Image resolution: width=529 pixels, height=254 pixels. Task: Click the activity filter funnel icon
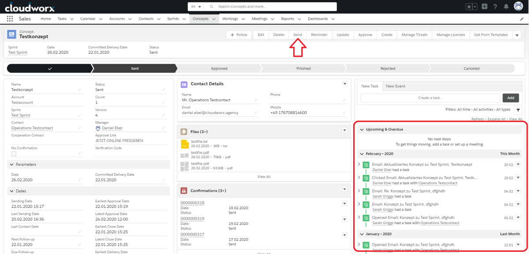tap(518, 110)
